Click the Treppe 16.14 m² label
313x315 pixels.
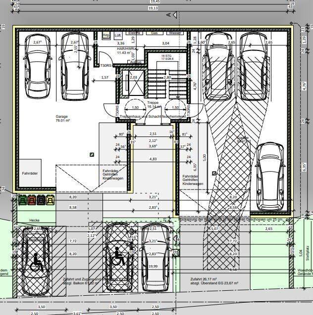click(154, 104)
